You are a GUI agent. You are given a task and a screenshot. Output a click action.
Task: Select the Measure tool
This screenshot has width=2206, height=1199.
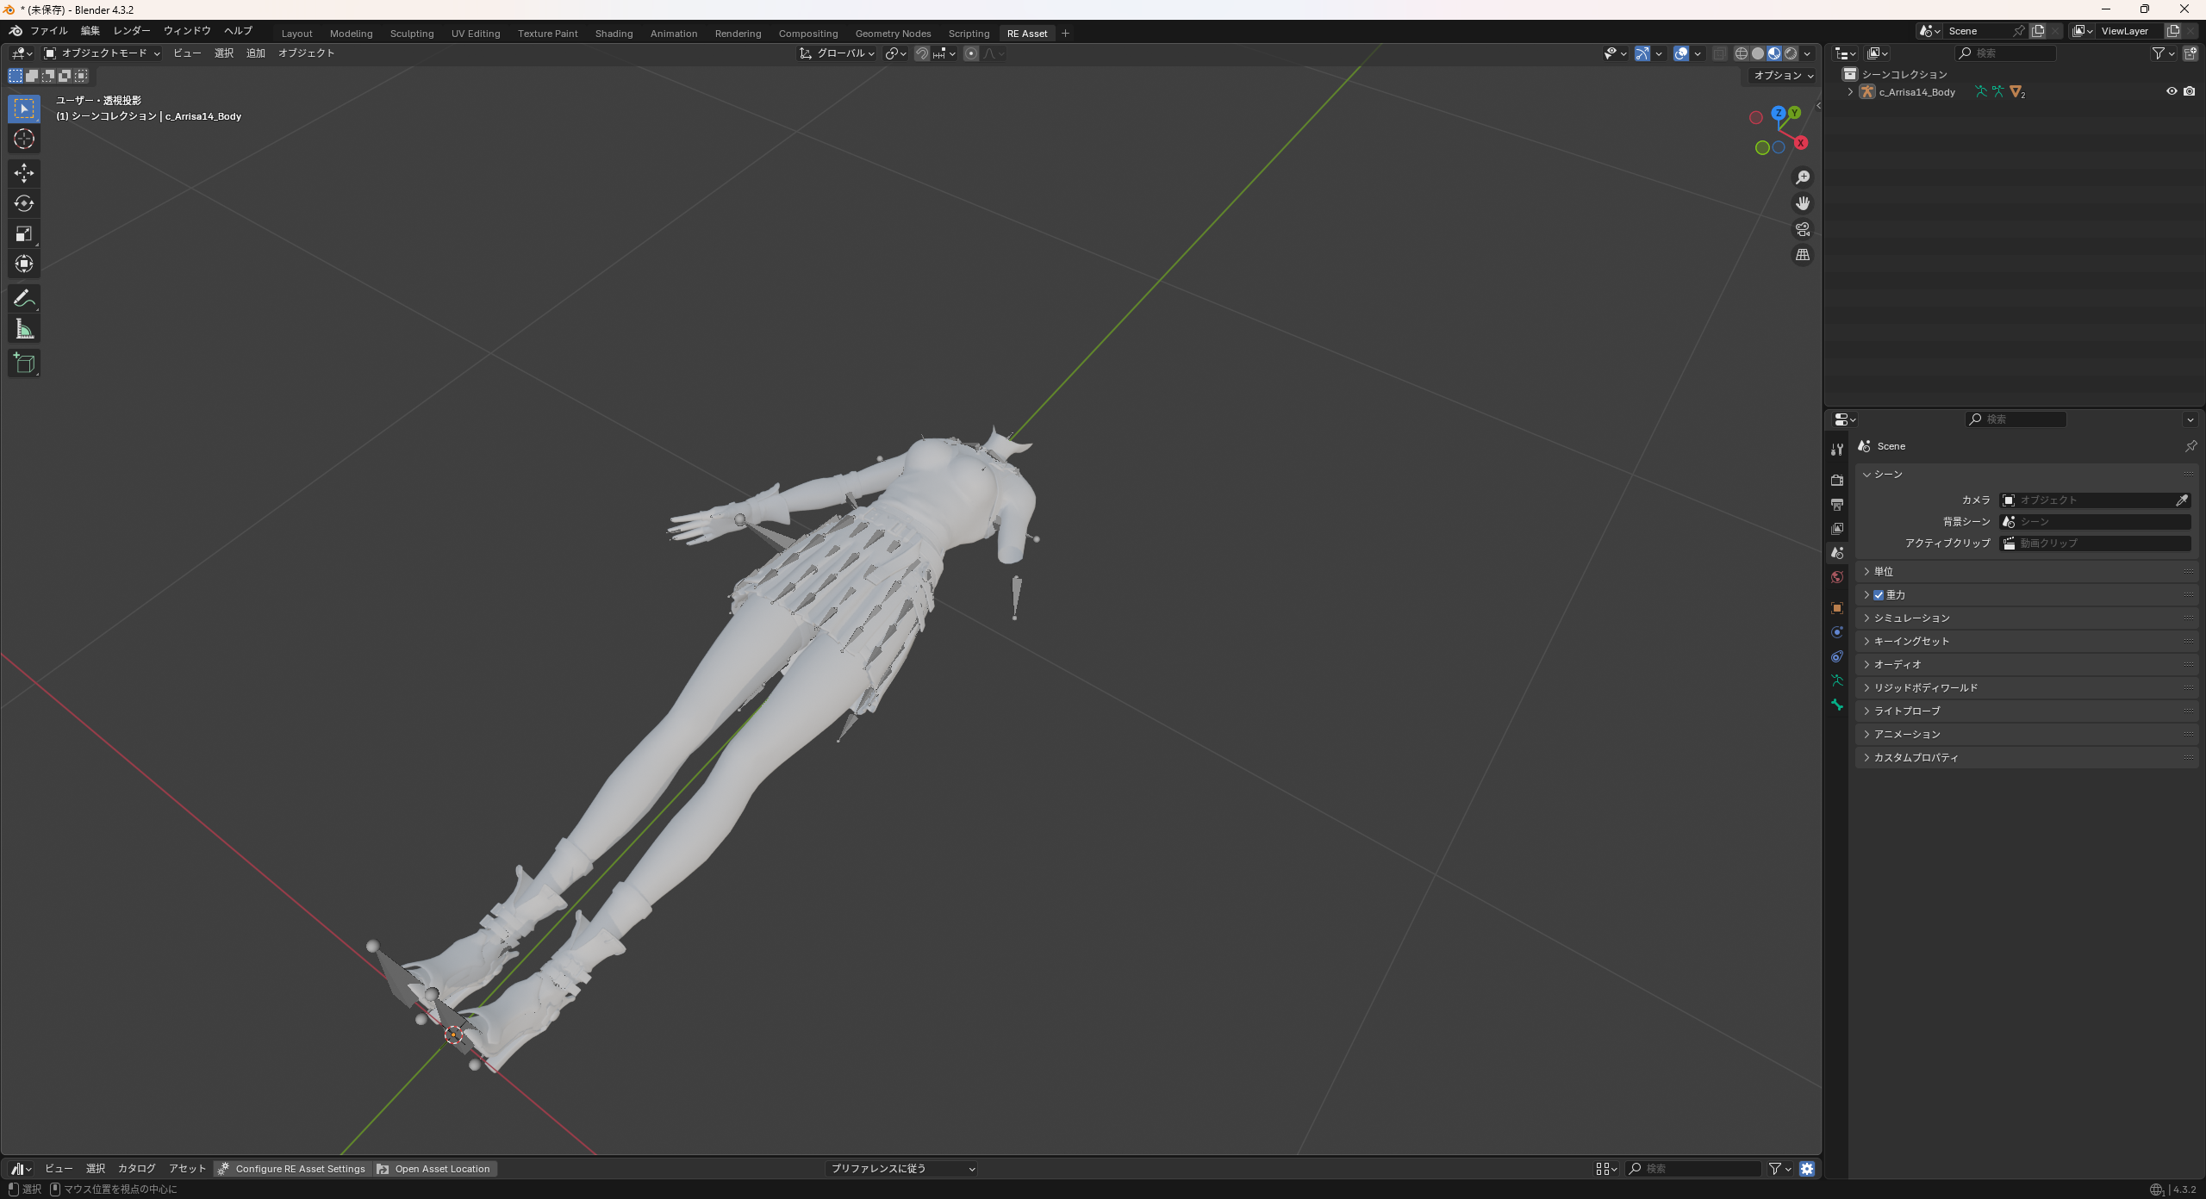24,329
